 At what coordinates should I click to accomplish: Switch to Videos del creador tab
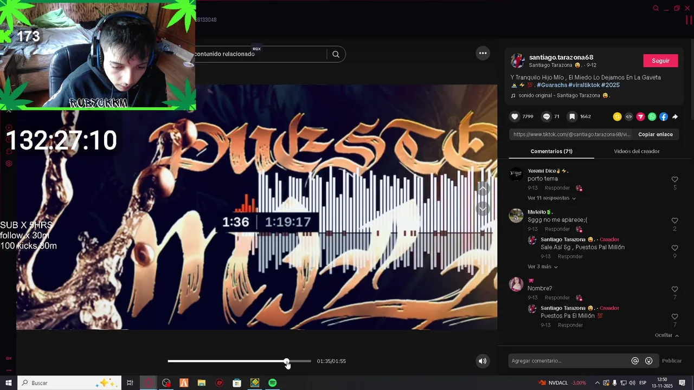[x=637, y=151]
